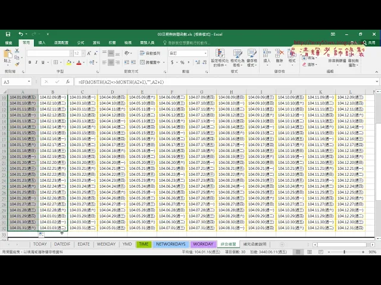Click the Increase Indent icon
This screenshot has width=381, height=285.
click(133, 62)
